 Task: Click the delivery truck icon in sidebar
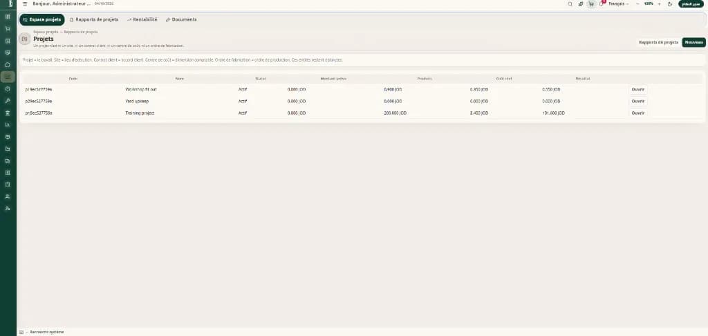[x=8, y=160]
